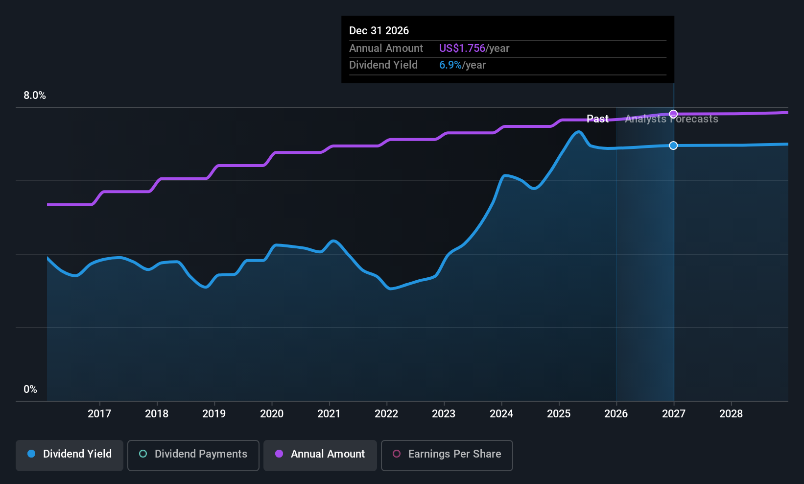Click the 6.9%/year tooltip value
The image size is (804, 484).
pos(462,65)
